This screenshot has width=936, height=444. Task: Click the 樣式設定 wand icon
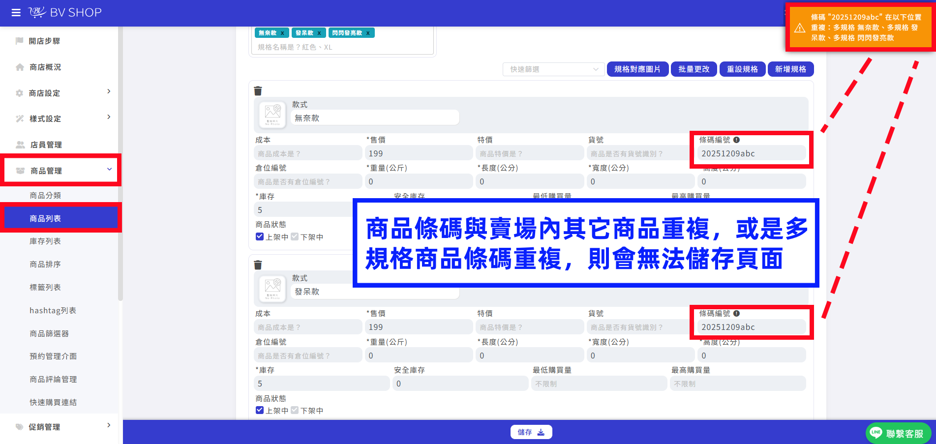(x=20, y=118)
